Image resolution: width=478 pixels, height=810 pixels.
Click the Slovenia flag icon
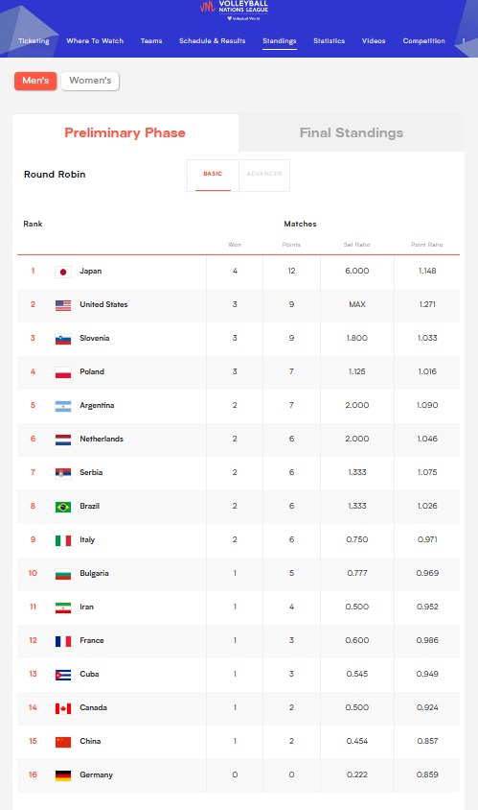[63, 339]
